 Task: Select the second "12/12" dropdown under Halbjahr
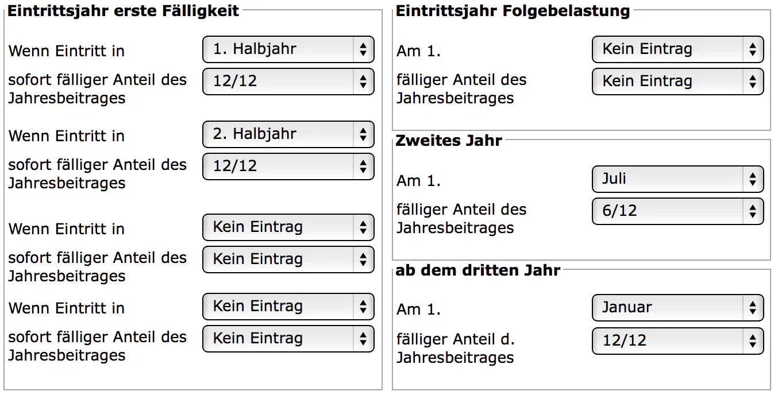287,166
